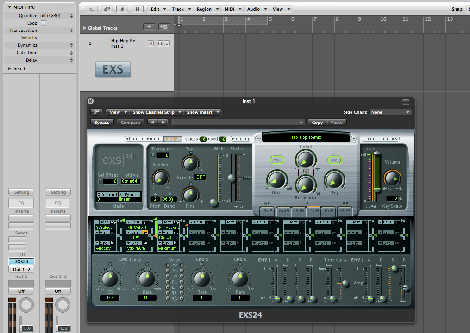
Task: Toggle the Catch playhead running-man icon
Action: [122, 9]
